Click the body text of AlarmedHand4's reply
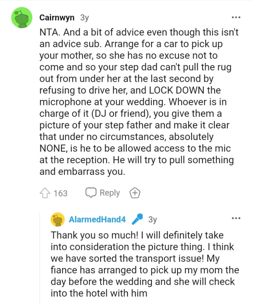This screenshot has width=253, height=305. (145, 264)
